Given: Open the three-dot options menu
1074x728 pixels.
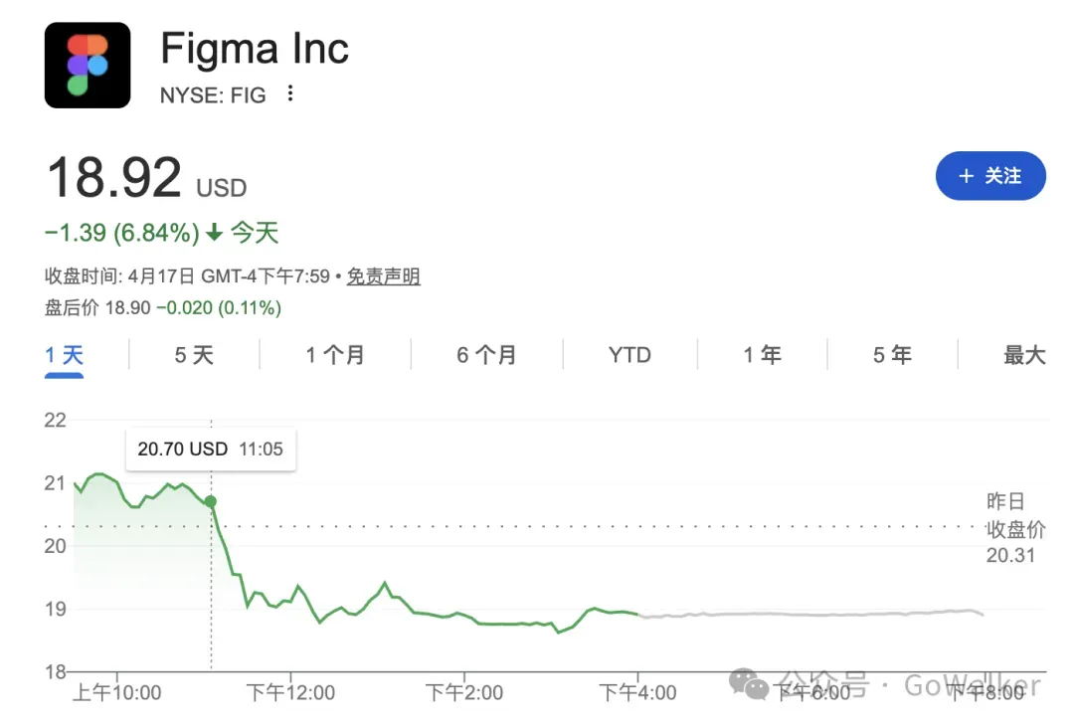Looking at the screenshot, I should pos(289,93).
